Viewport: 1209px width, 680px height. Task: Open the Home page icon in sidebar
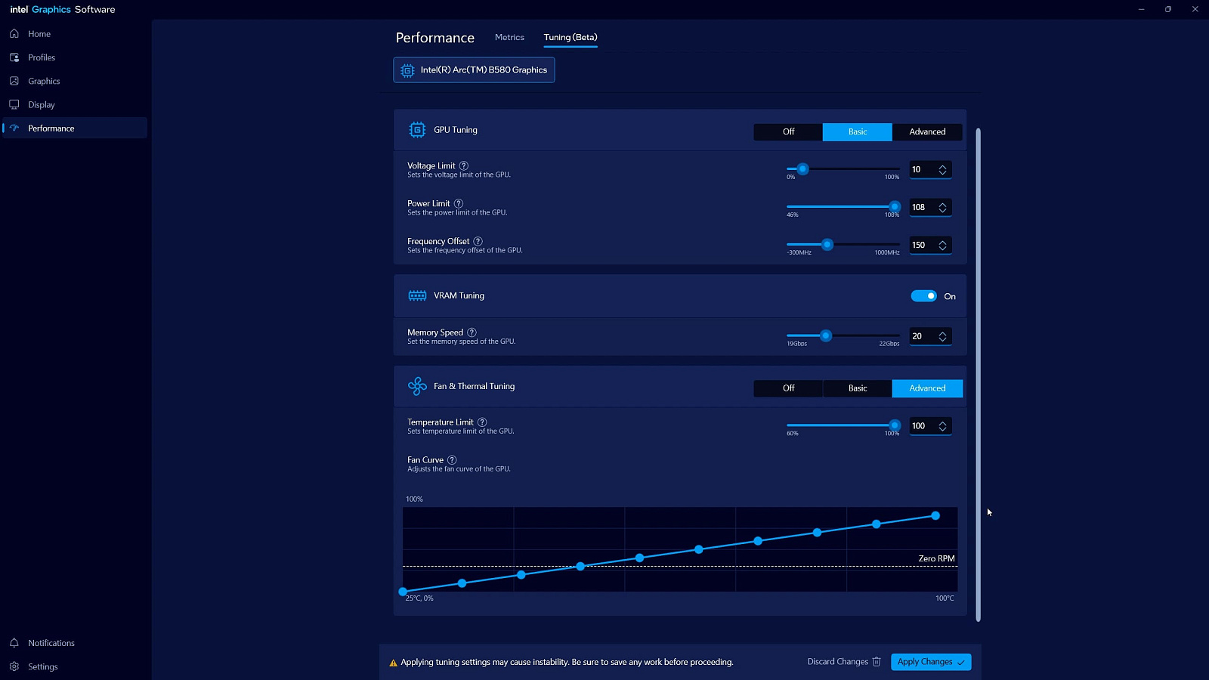[x=14, y=34]
